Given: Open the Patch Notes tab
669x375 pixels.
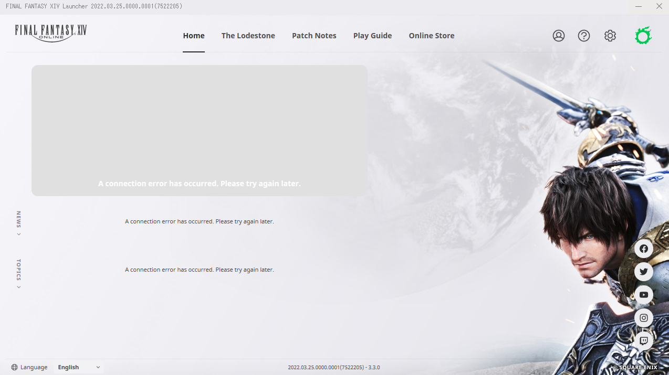Looking at the screenshot, I should point(314,36).
